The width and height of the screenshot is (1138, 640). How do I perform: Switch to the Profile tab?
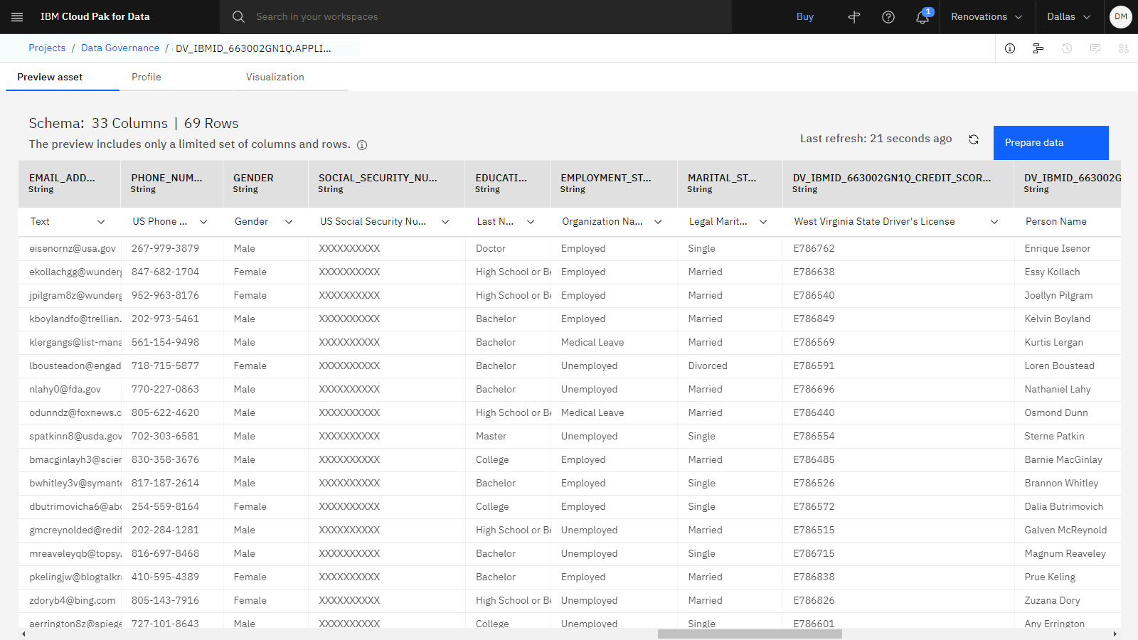pos(176,77)
